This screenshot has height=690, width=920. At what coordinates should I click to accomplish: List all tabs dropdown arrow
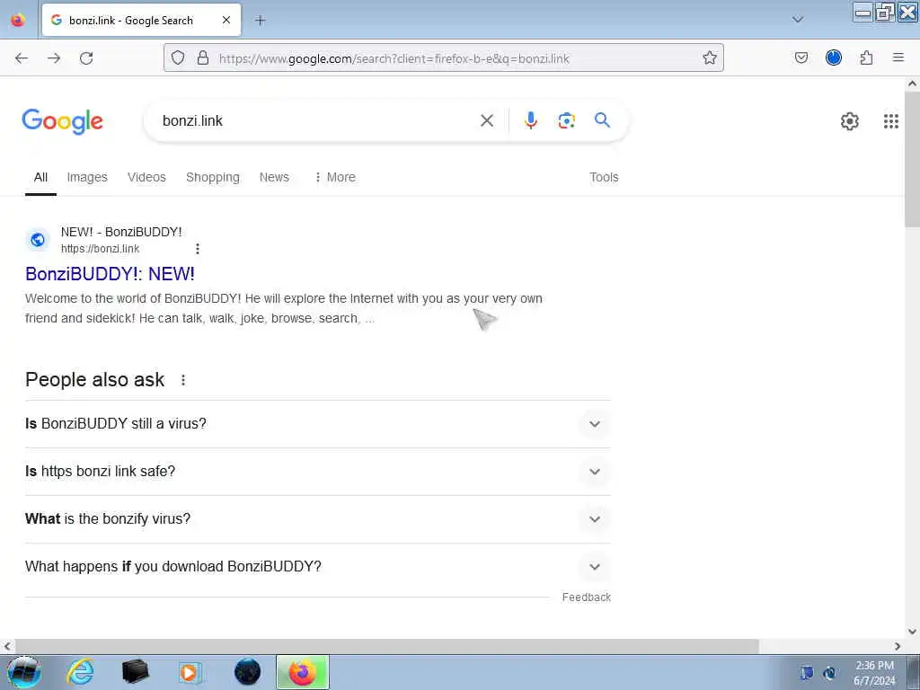point(798,20)
